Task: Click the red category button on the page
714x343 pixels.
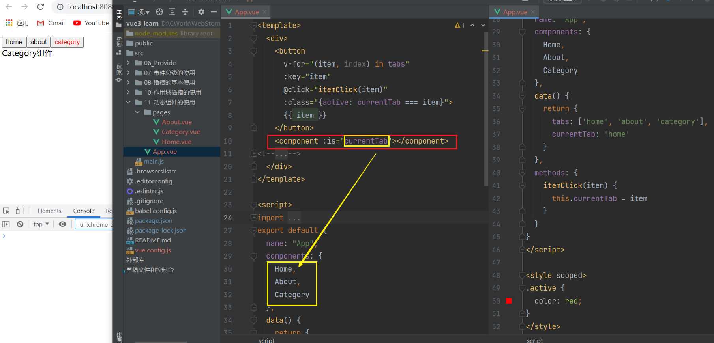Action: pyautogui.click(x=67, y=42)
